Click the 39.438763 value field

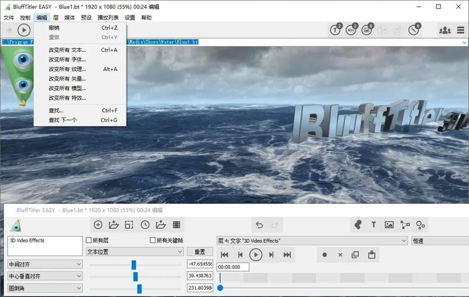coord(200,276)
